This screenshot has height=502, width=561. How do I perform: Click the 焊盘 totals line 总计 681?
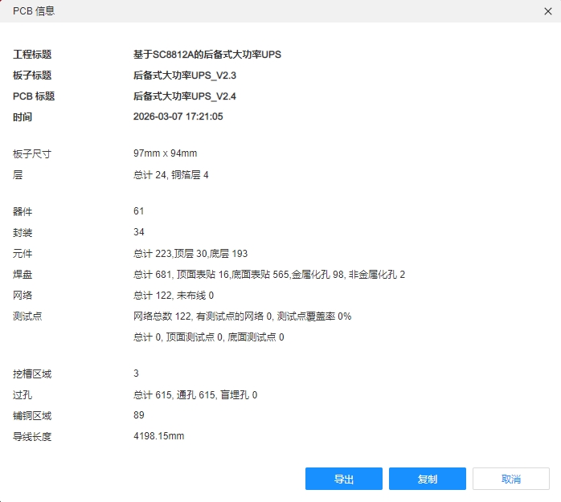[x=268, y=274]
